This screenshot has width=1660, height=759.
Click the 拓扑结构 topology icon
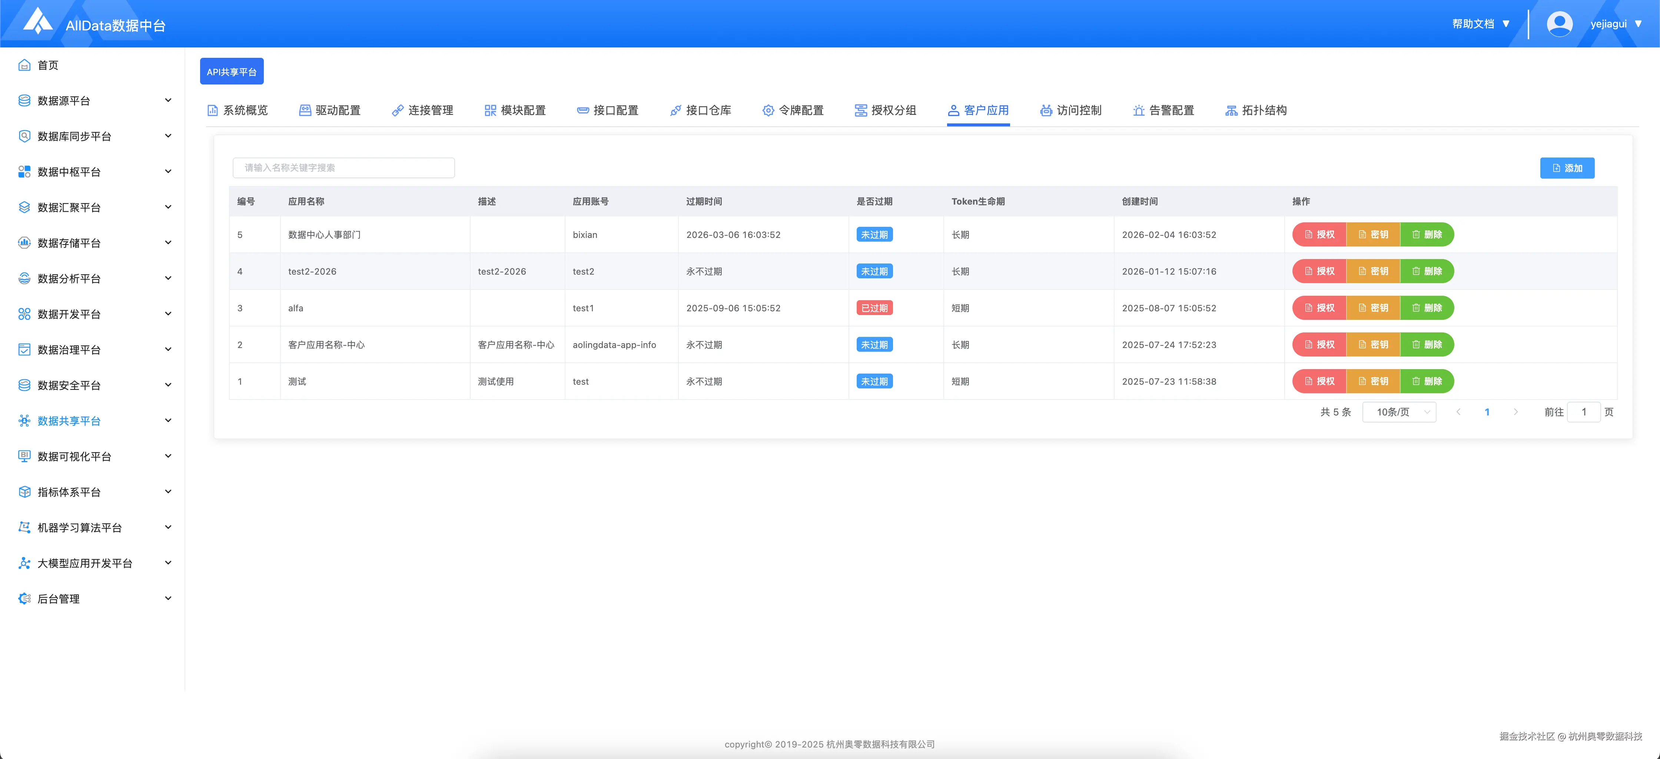(1231, 111)
